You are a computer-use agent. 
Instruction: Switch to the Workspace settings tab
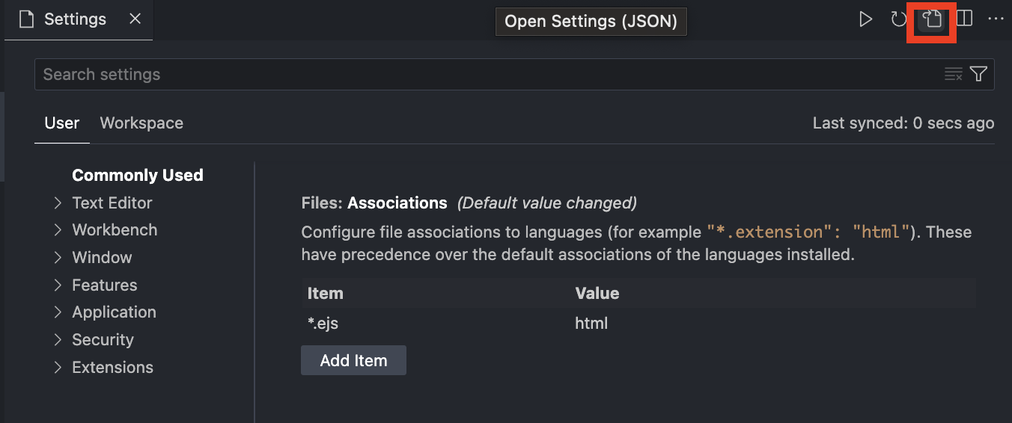(141, 123)
